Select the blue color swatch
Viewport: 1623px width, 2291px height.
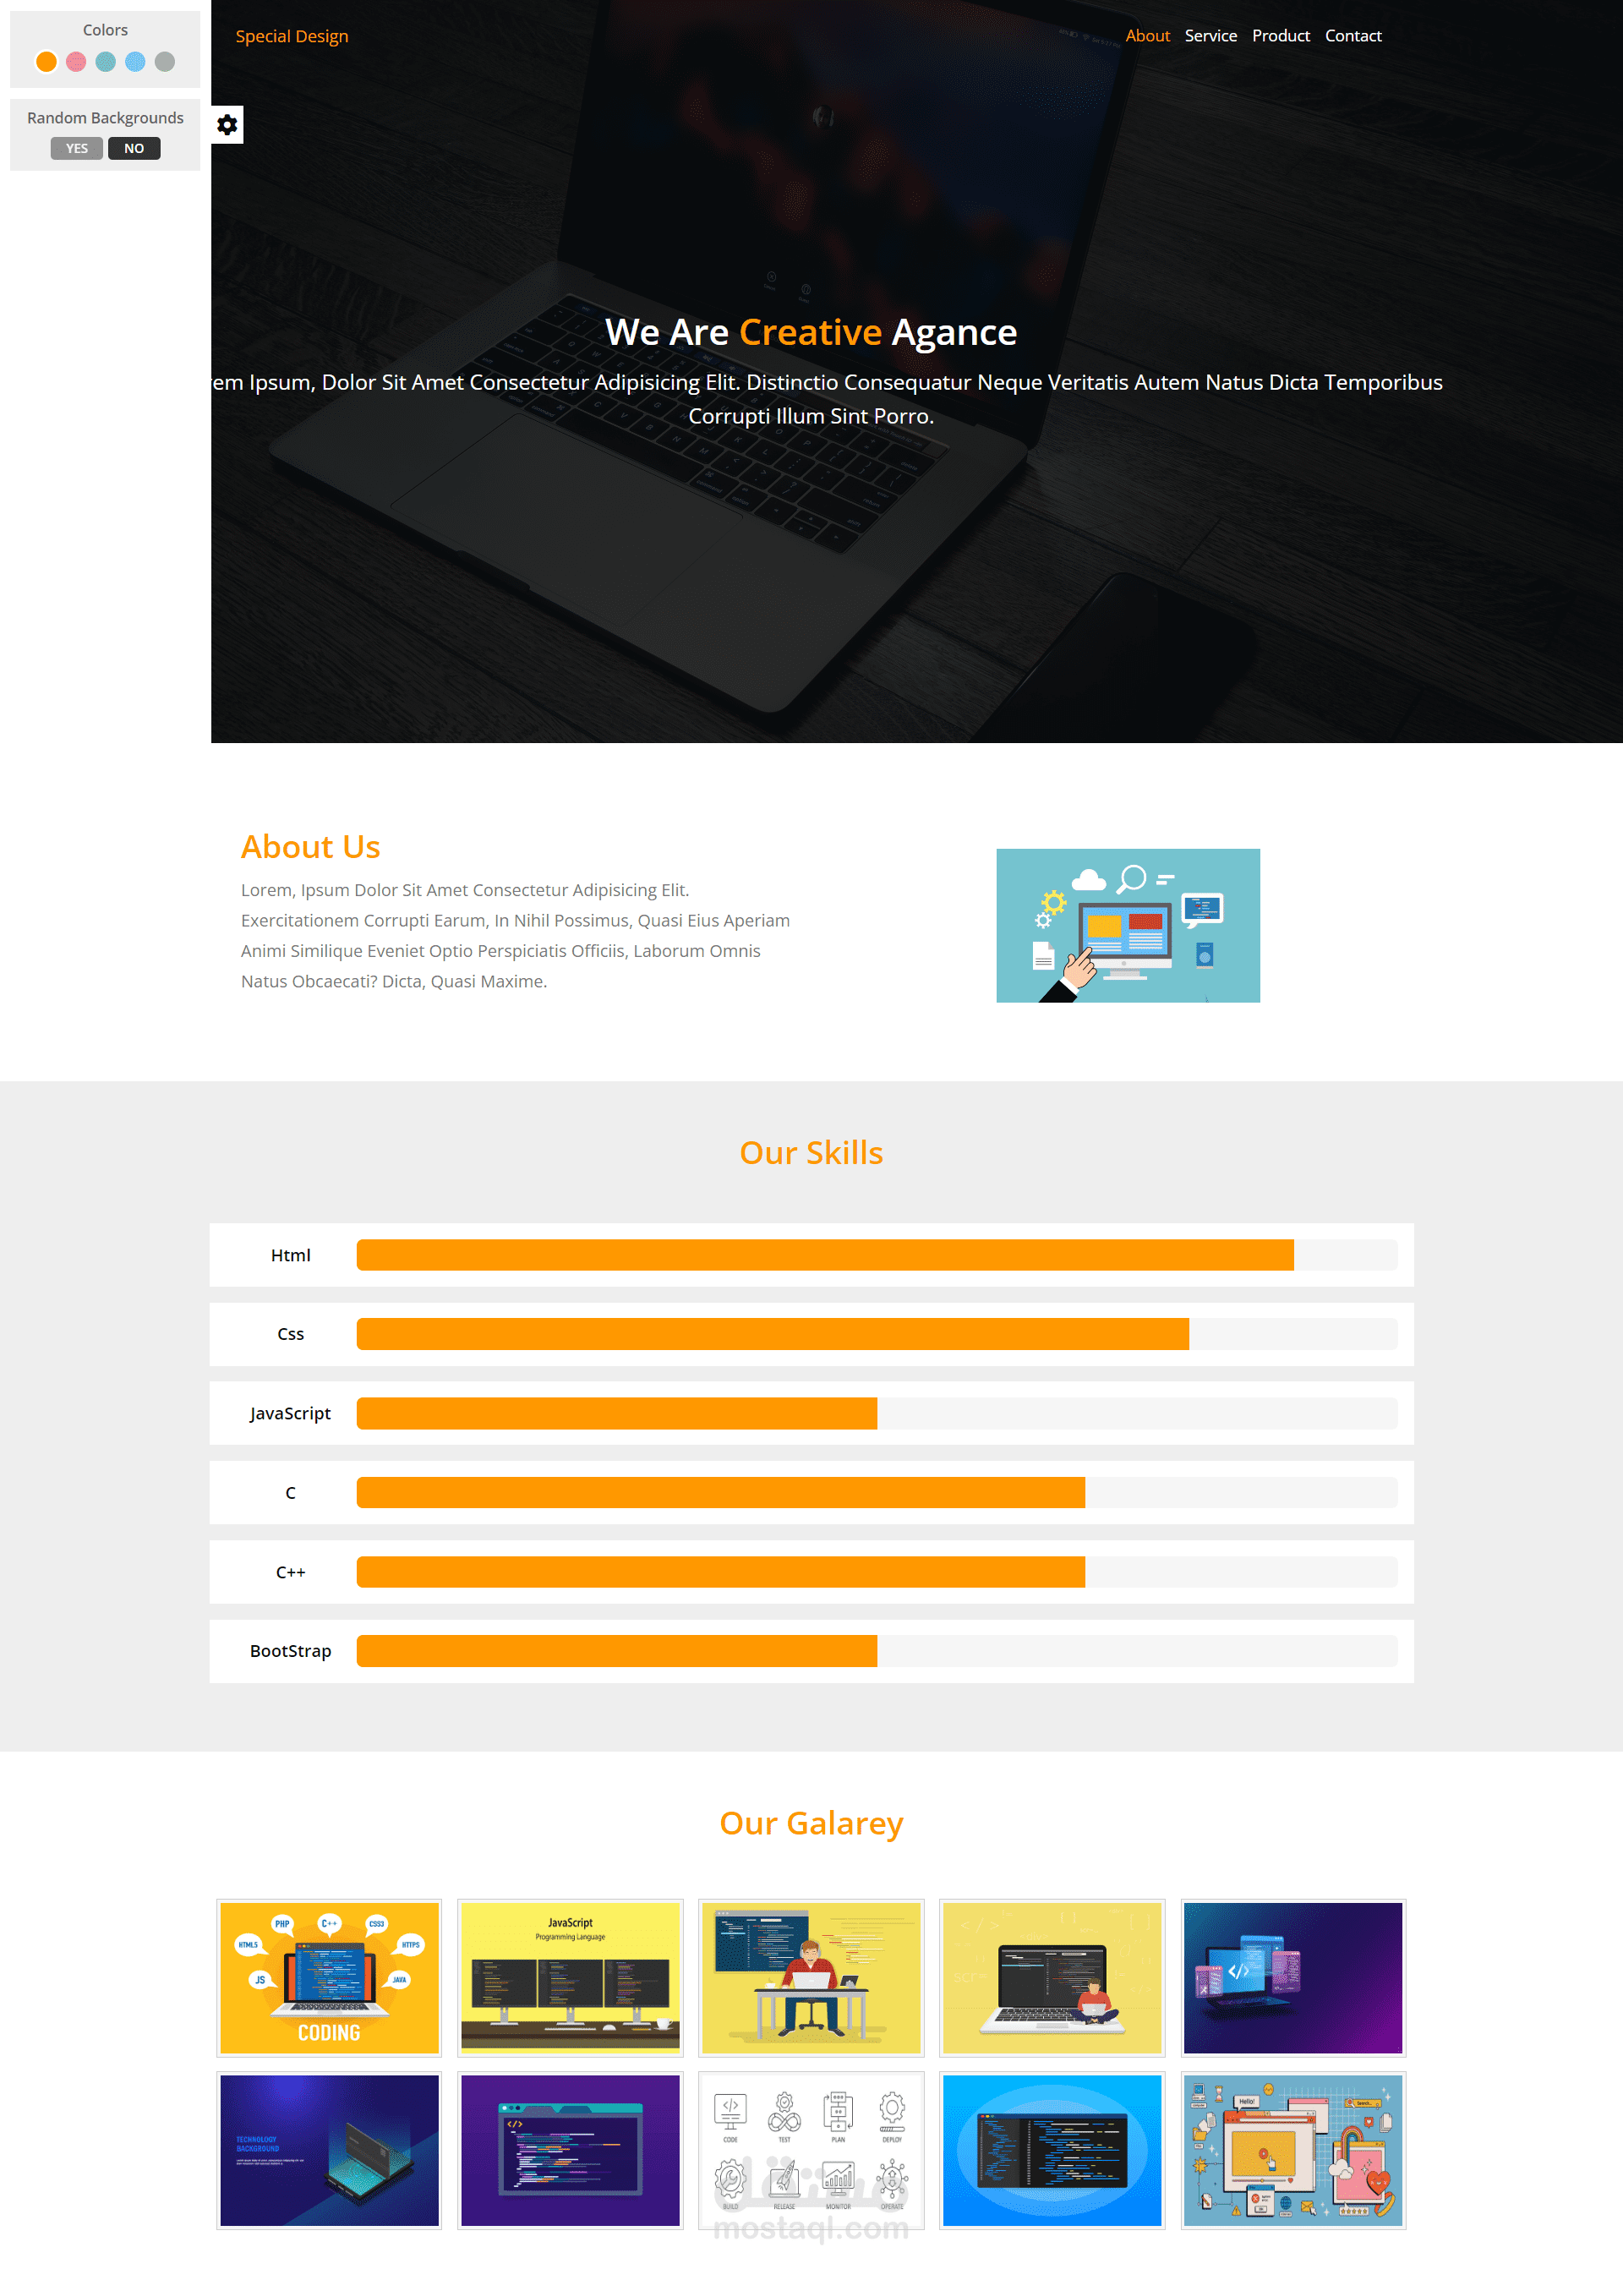tap(135, 60)
